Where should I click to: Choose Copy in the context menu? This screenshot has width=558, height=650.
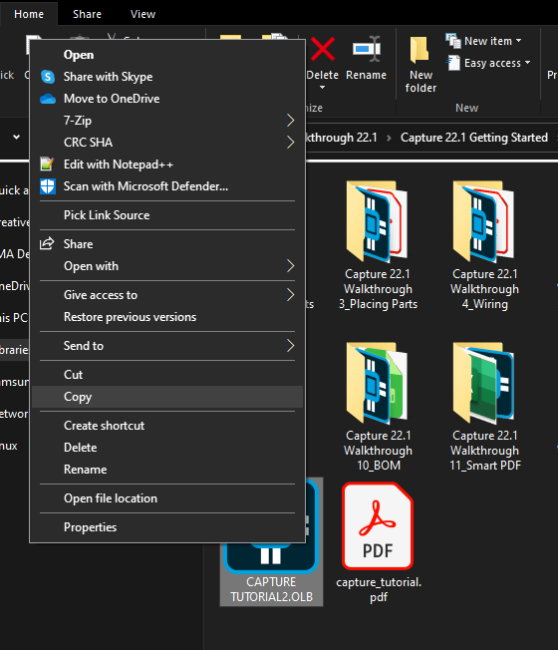(167, 397)
